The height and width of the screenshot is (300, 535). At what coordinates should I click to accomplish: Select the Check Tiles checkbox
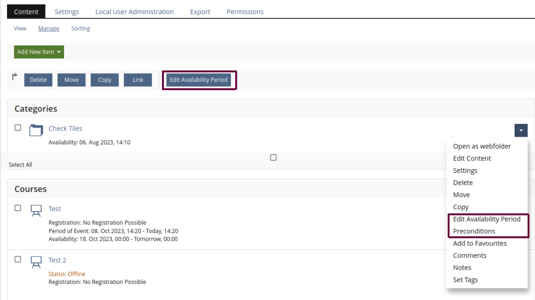pyautogui.click(x=18, y=128)
